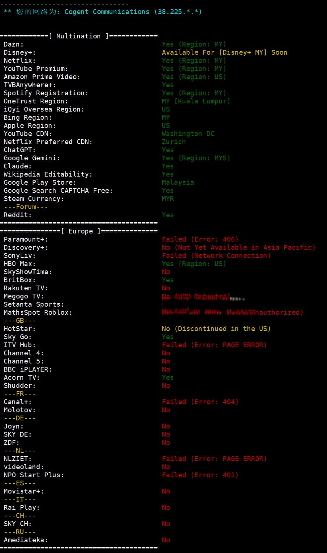
Task: Click the Discovery+ Asia Pacific message
Action: [x=239, y=248]
